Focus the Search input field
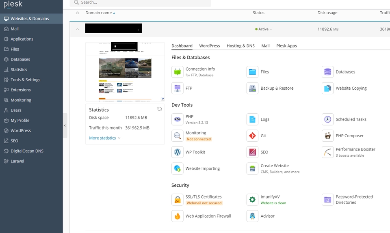Screen dimensions: 390x233 (141, 2)
